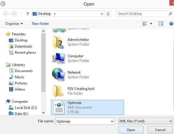Image resolution: width=174 pixels, height=134 pixels.
Task: Click the Computer monitor icon in list
Action: coord(59,59)
